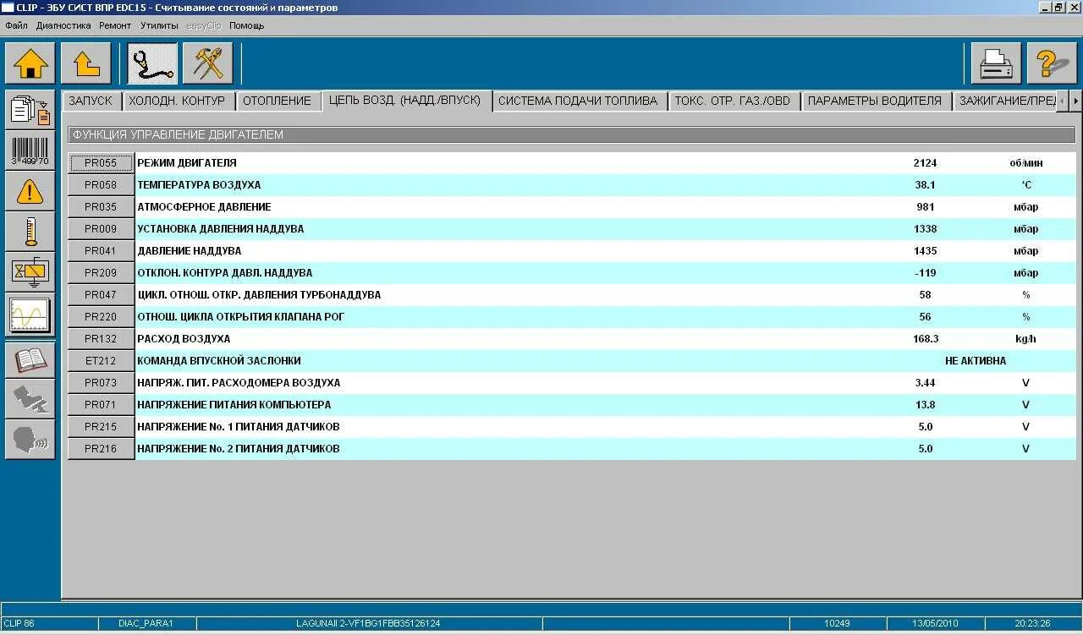Click the PR132 parameter button
The width and height of the screenshot is (1083, 635).
101,339
